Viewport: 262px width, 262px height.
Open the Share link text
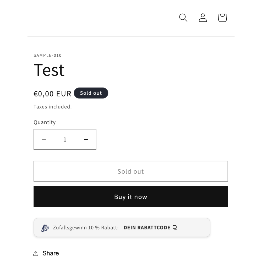coord(51,253)
